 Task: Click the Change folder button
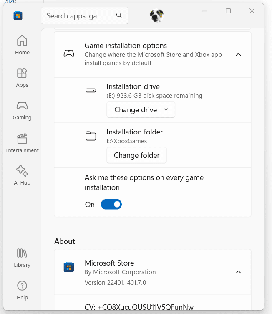click(136, 155)
